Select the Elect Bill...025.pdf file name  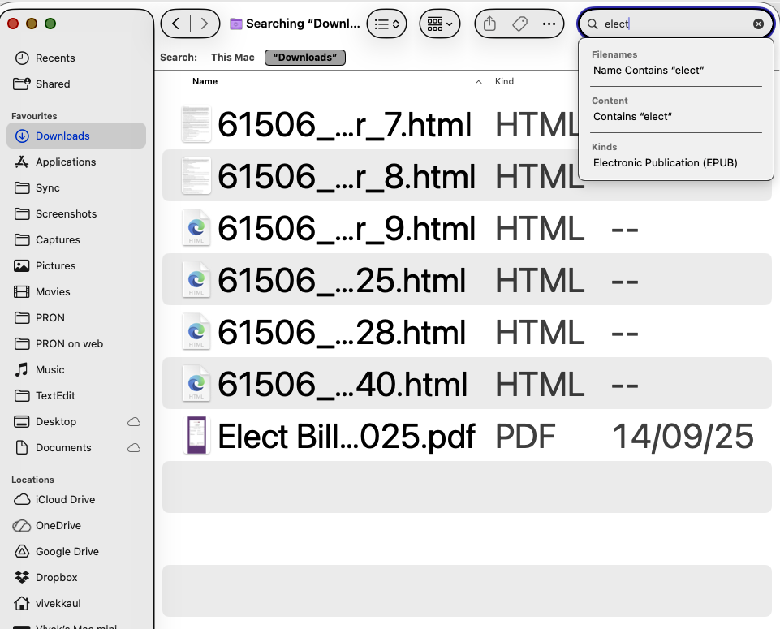click(x=347, y=436)
